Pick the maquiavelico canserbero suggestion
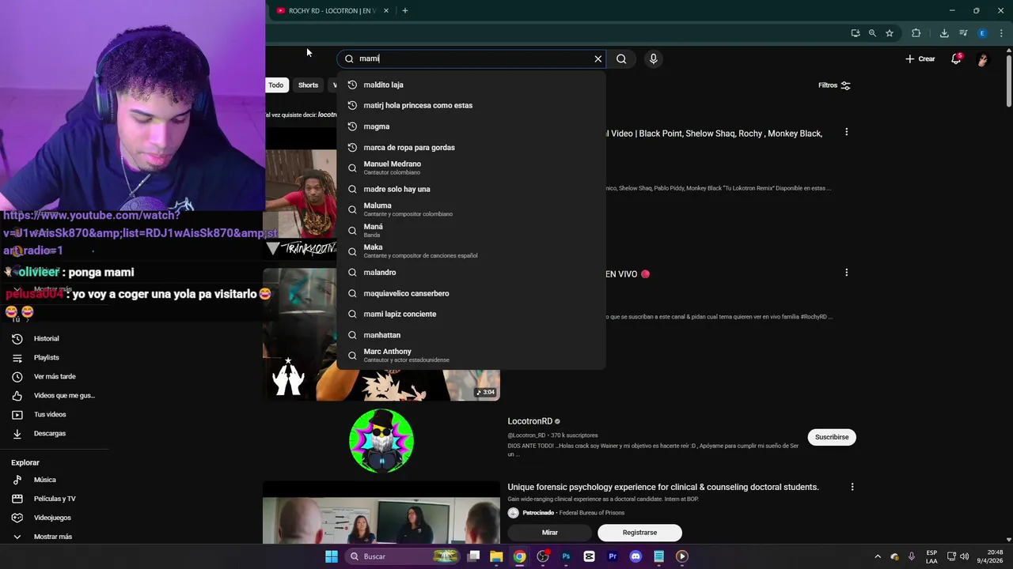 471,293
